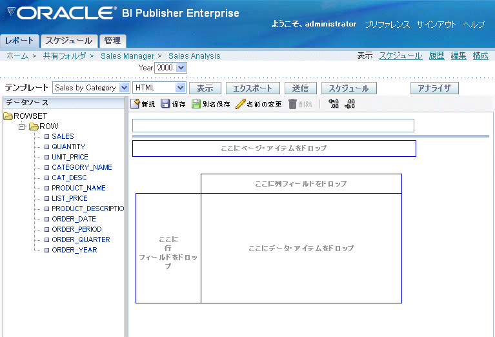Click the square icon beside ORDER_DATE
The width and height of the screenshot is (495, 337).
tap(46, 220)
